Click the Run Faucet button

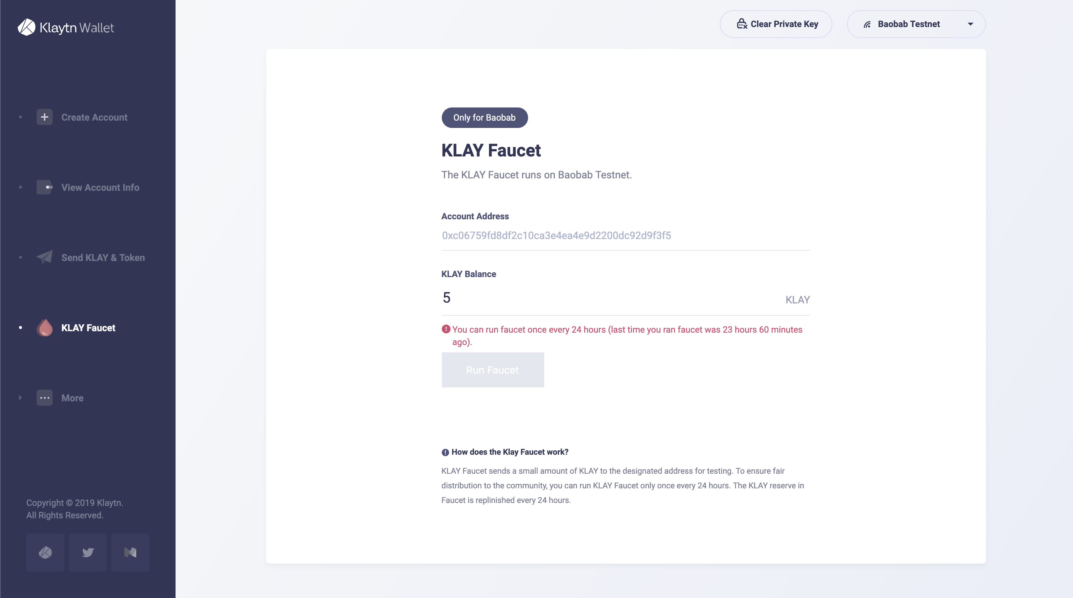click(493, 369)
